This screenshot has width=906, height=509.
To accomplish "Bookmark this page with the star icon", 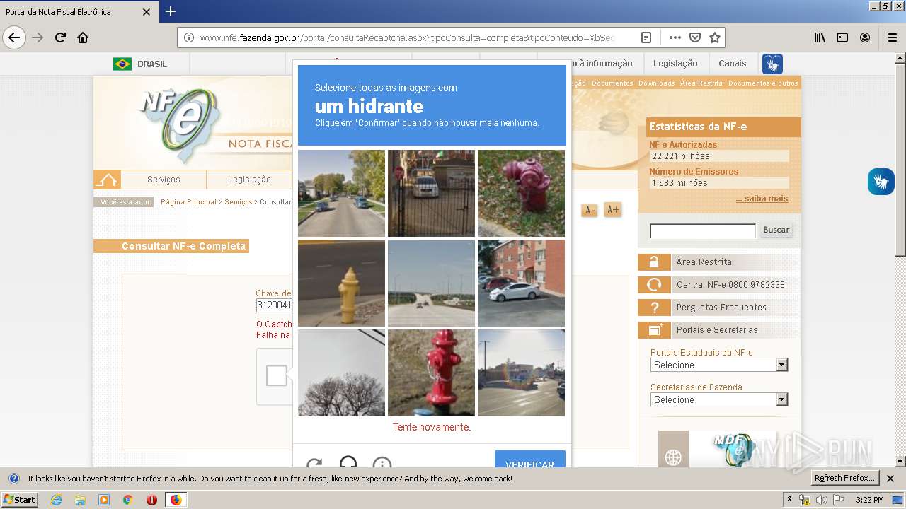I will (715, 37).
